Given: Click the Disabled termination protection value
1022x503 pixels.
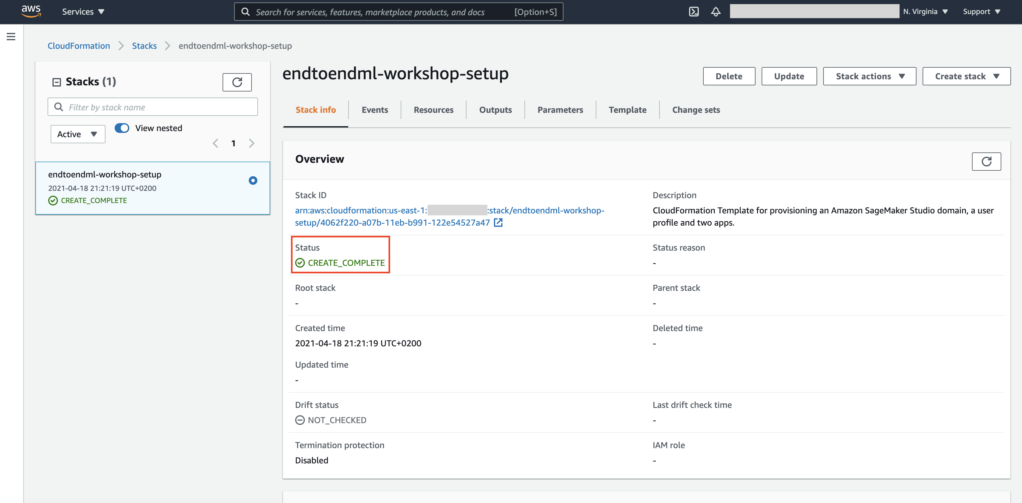Looking at the screenshot, I should tap(311, 461).
